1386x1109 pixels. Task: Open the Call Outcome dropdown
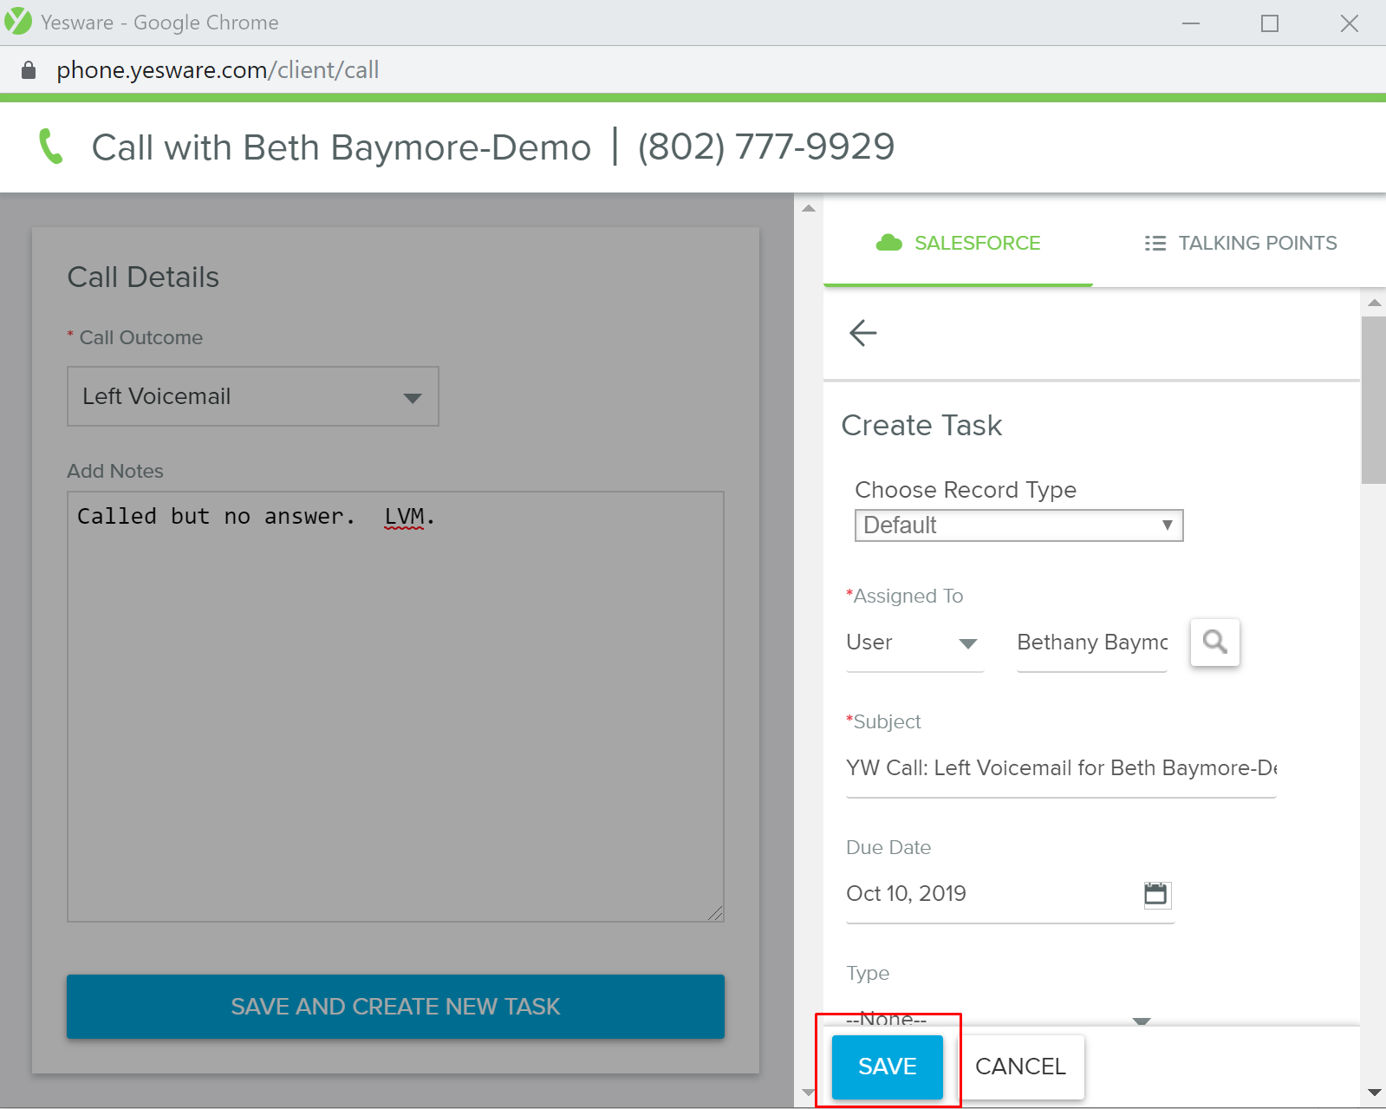[x=253, y=396]
